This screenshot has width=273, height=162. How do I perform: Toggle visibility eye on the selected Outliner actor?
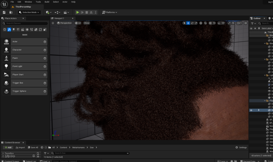(x=251, y=110)
